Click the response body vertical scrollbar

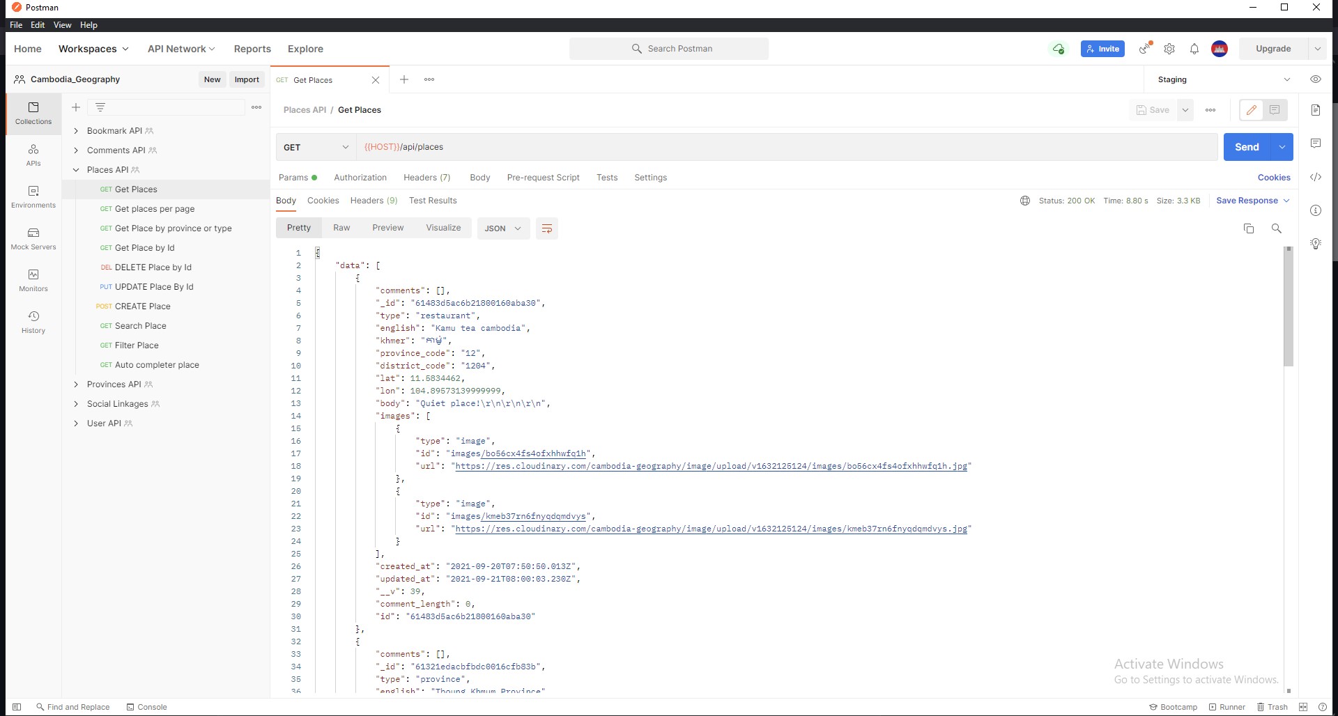coord(1289,306)
